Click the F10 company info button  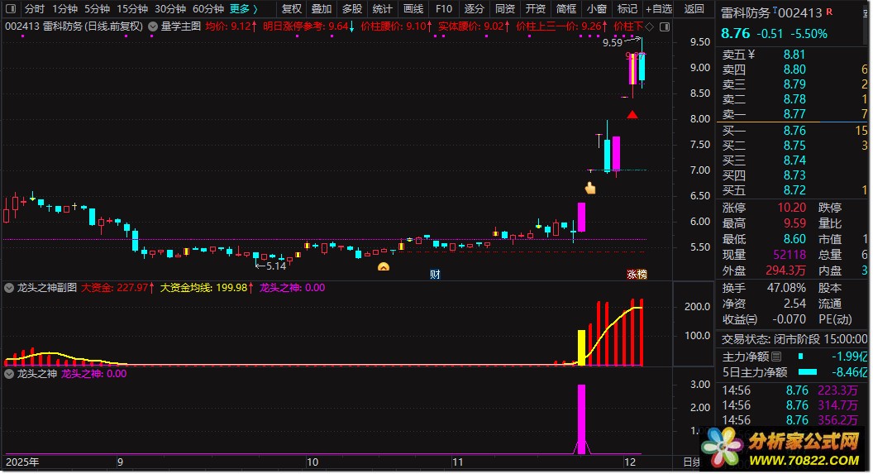click(444, 8)
